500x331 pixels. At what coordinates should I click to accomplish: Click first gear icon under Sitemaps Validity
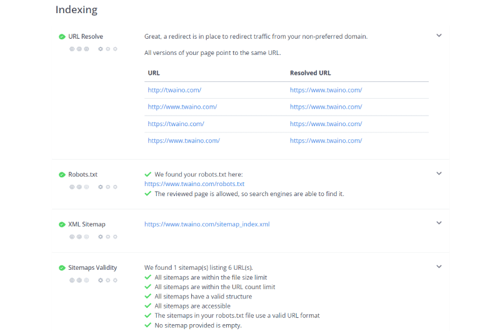point(101,280)
